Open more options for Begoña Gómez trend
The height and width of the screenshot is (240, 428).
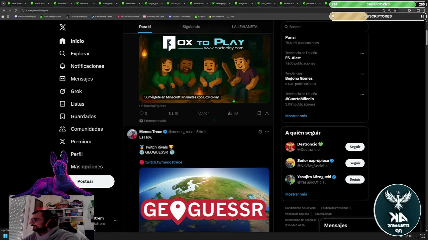point(362,74)
